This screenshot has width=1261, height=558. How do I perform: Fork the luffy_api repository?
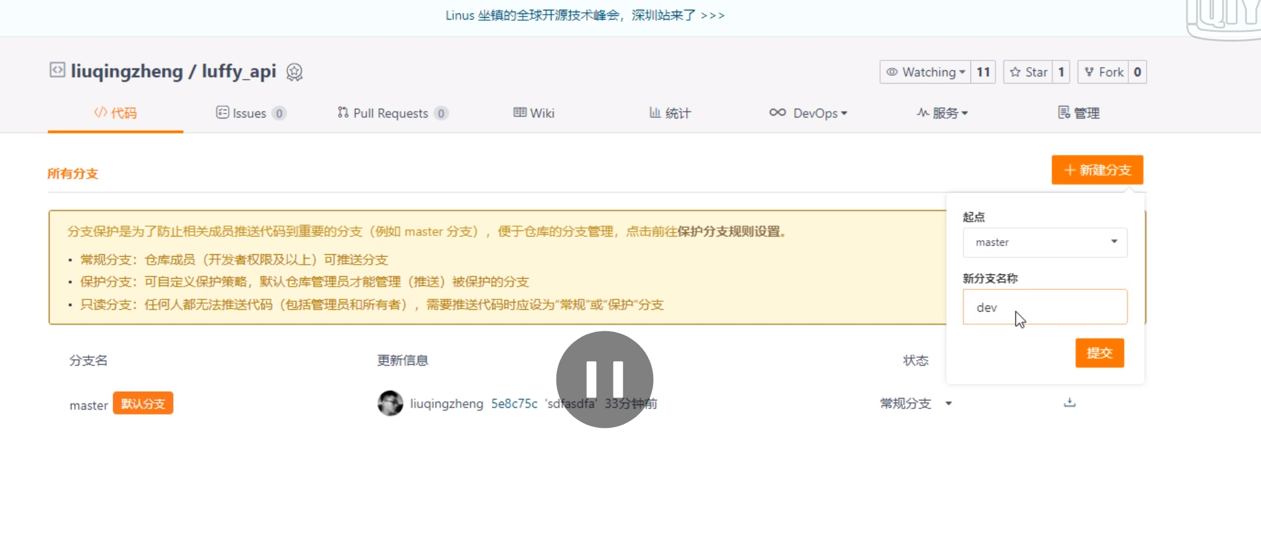1104,72
